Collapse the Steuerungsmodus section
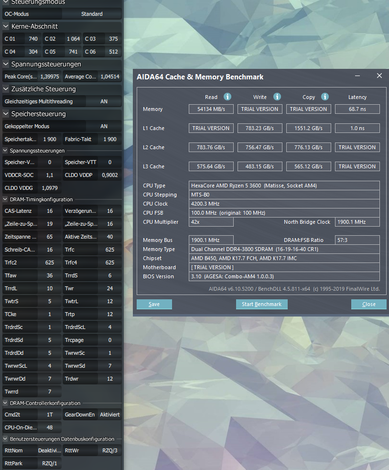The image size is (389, 470). coord(6,2)
